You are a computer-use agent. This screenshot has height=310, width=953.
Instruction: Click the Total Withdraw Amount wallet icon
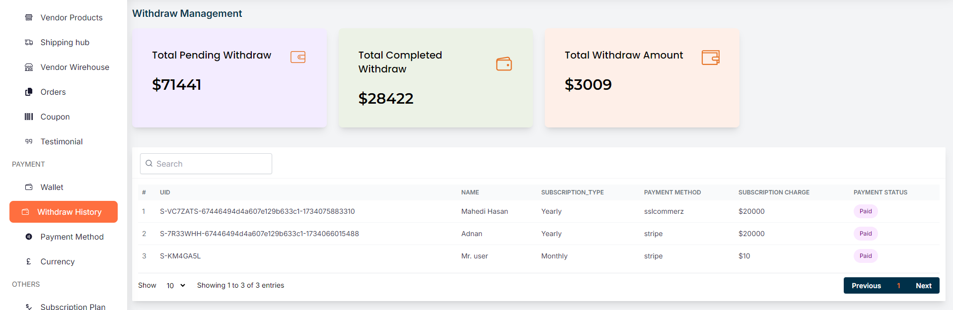pos(710,58)
